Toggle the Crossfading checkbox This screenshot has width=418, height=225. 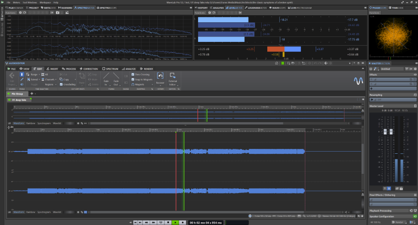tap(62, 85)
